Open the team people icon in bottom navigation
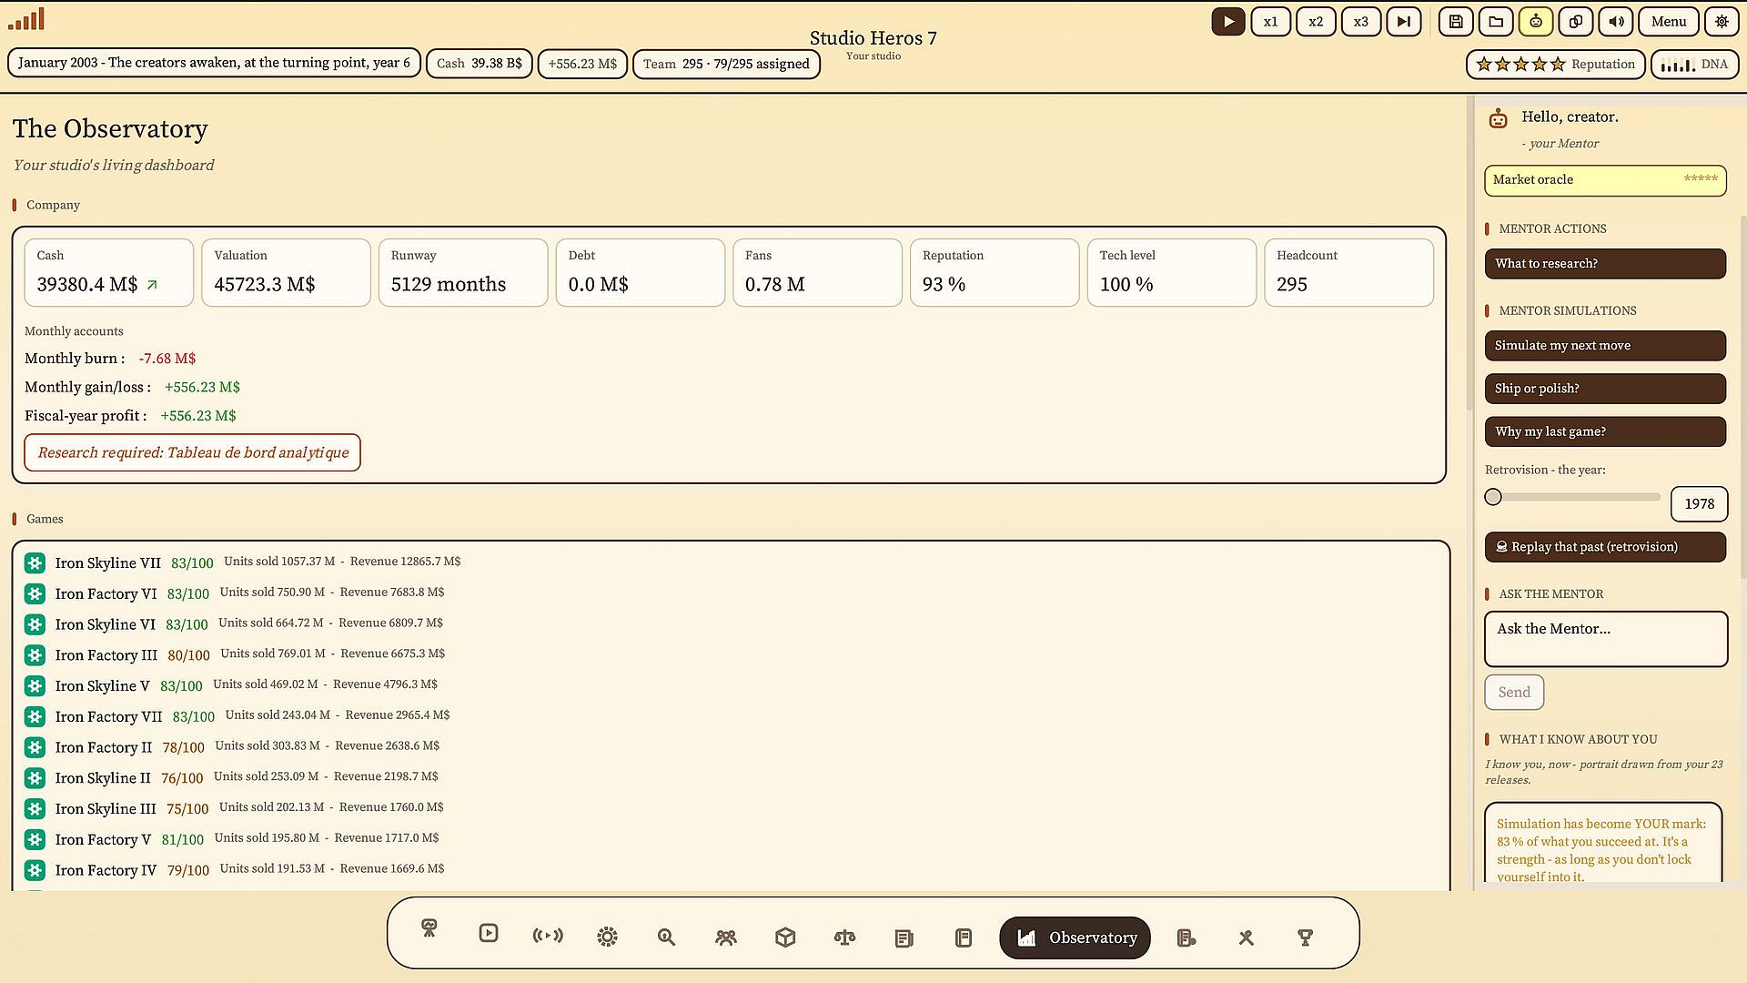Screen dimensions: 1747x983 pyautogui.click(x=725, y=937)
